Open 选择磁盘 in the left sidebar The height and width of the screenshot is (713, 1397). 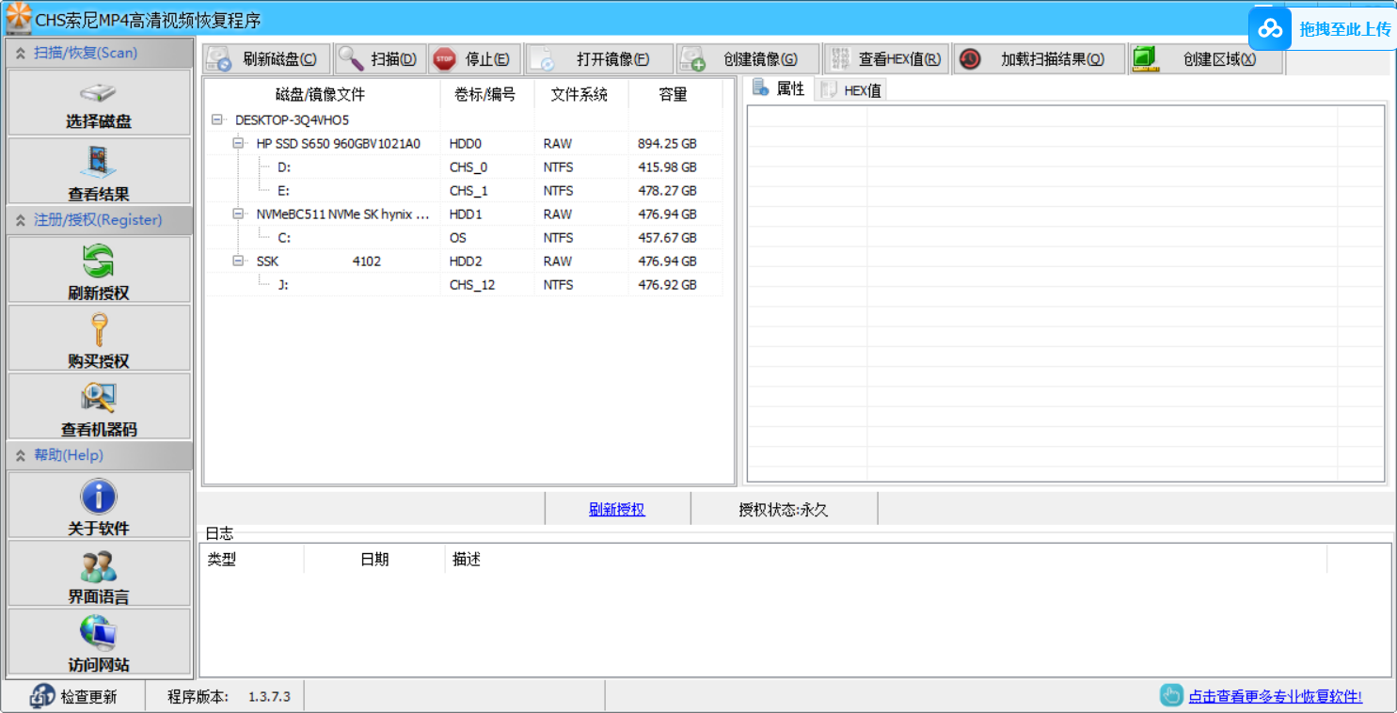pos(99,103)
